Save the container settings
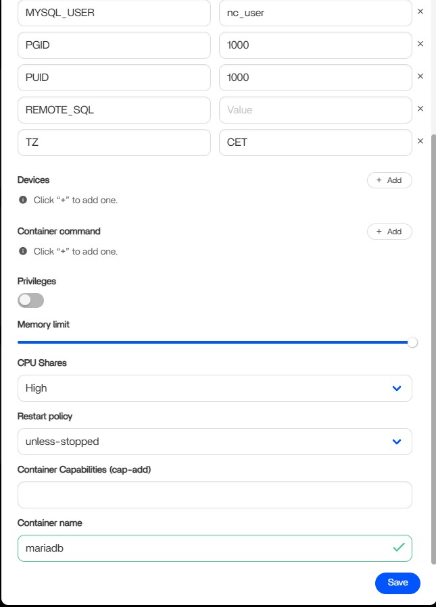 coord(397,583)
